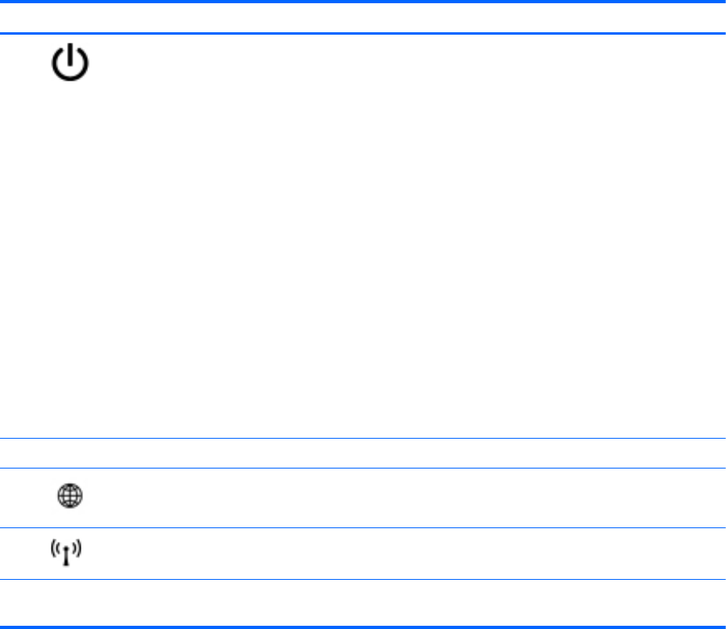Click the blank cell right of globe icon
The image size is (726, 629).
tap(403, 498)
